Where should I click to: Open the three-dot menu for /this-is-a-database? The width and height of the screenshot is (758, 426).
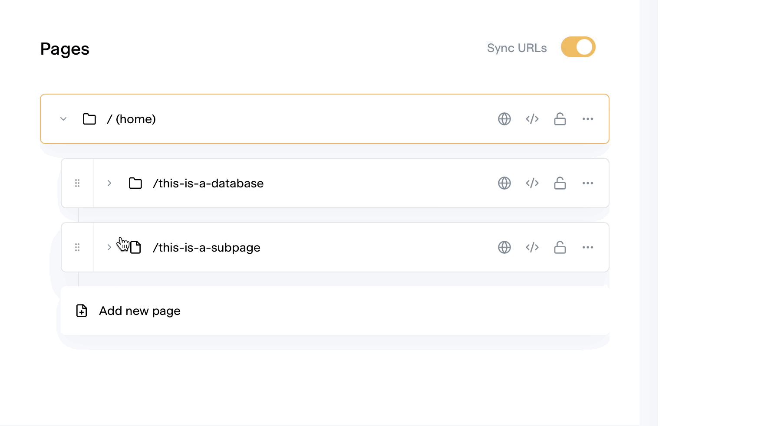coord(588,183)
